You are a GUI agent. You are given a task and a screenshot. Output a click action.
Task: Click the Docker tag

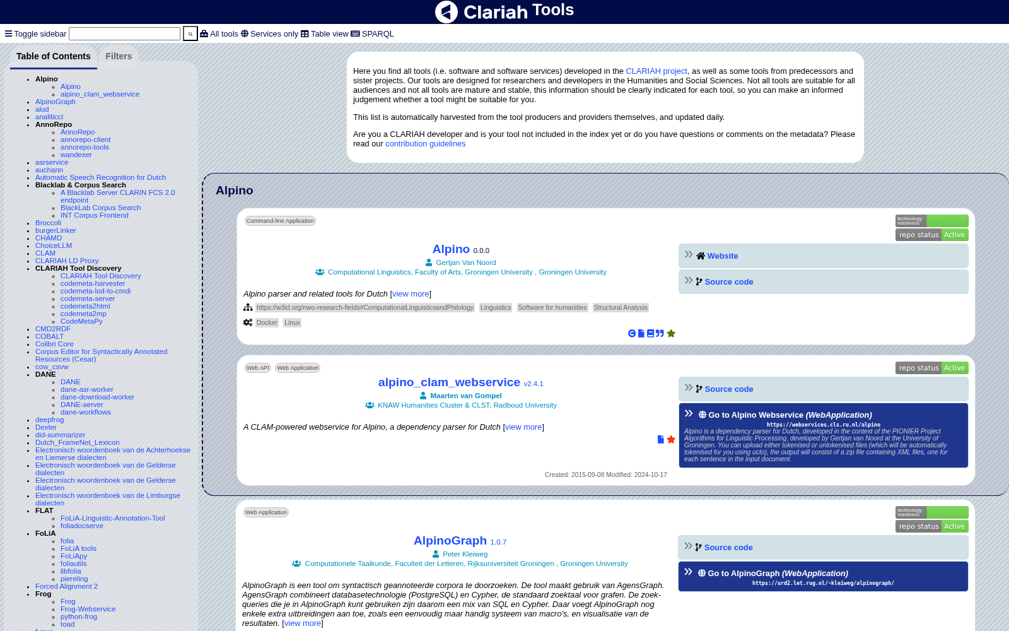pos(267,322)
